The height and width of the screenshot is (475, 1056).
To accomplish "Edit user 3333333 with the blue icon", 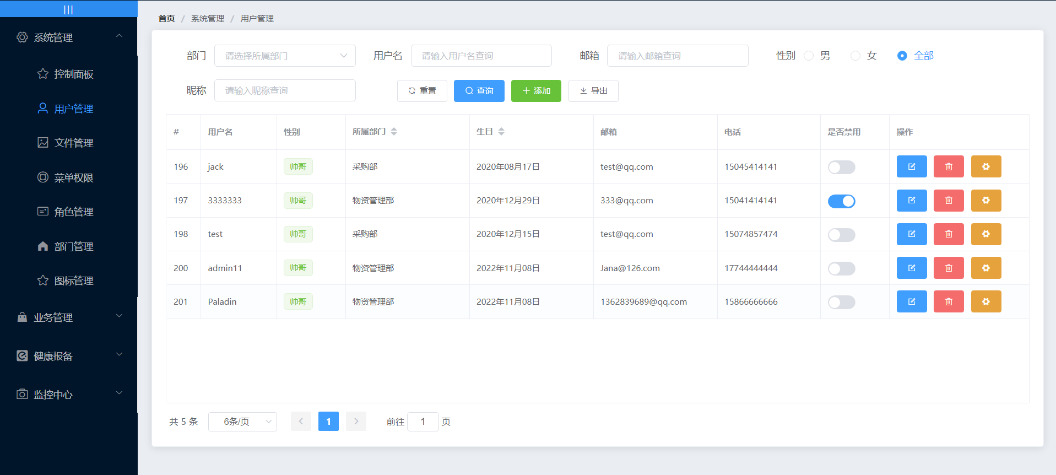I will tap(912, 201).
